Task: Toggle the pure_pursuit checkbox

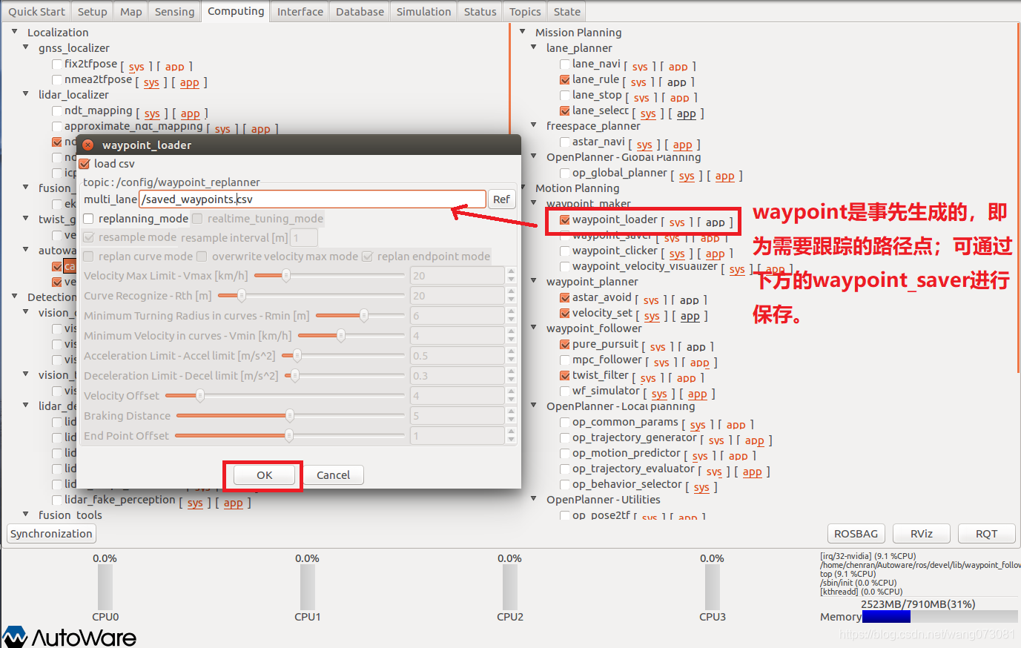Action: (x=565, y=345)
